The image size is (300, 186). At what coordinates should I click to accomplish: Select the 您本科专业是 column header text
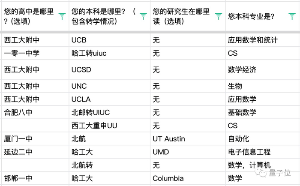click(252, 16)
